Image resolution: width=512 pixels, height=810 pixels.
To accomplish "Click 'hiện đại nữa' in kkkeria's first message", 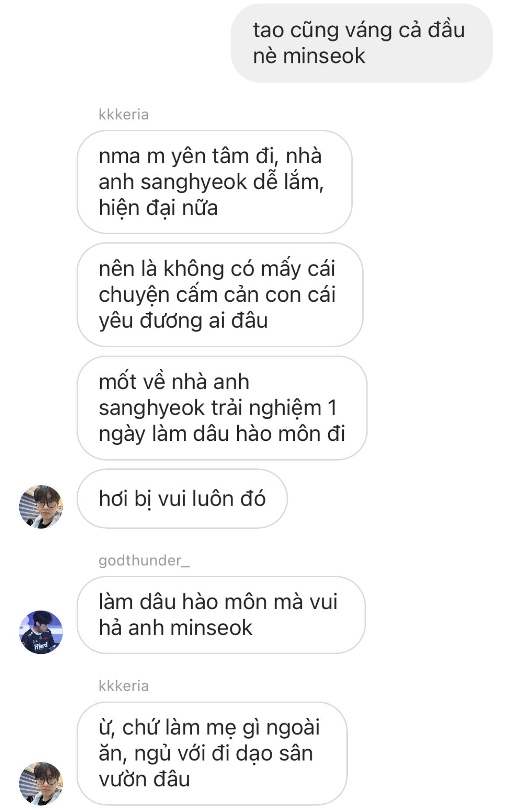I will coord(158,208).
